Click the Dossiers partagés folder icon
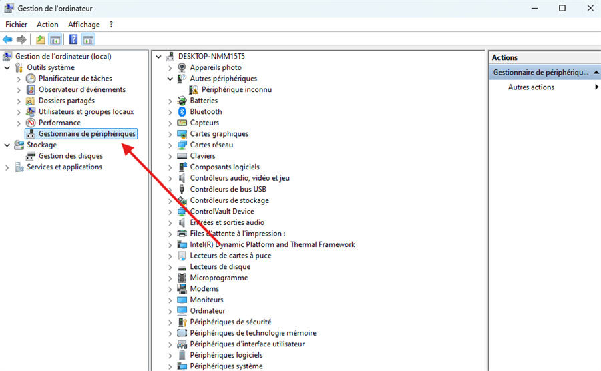601x371 pixels. click(x=30, y=101)
